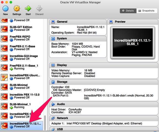The image size is (159, 132).
Task: Click the Intel PRO/1000 MT Desktop adapter text
Action: [104, 123]
